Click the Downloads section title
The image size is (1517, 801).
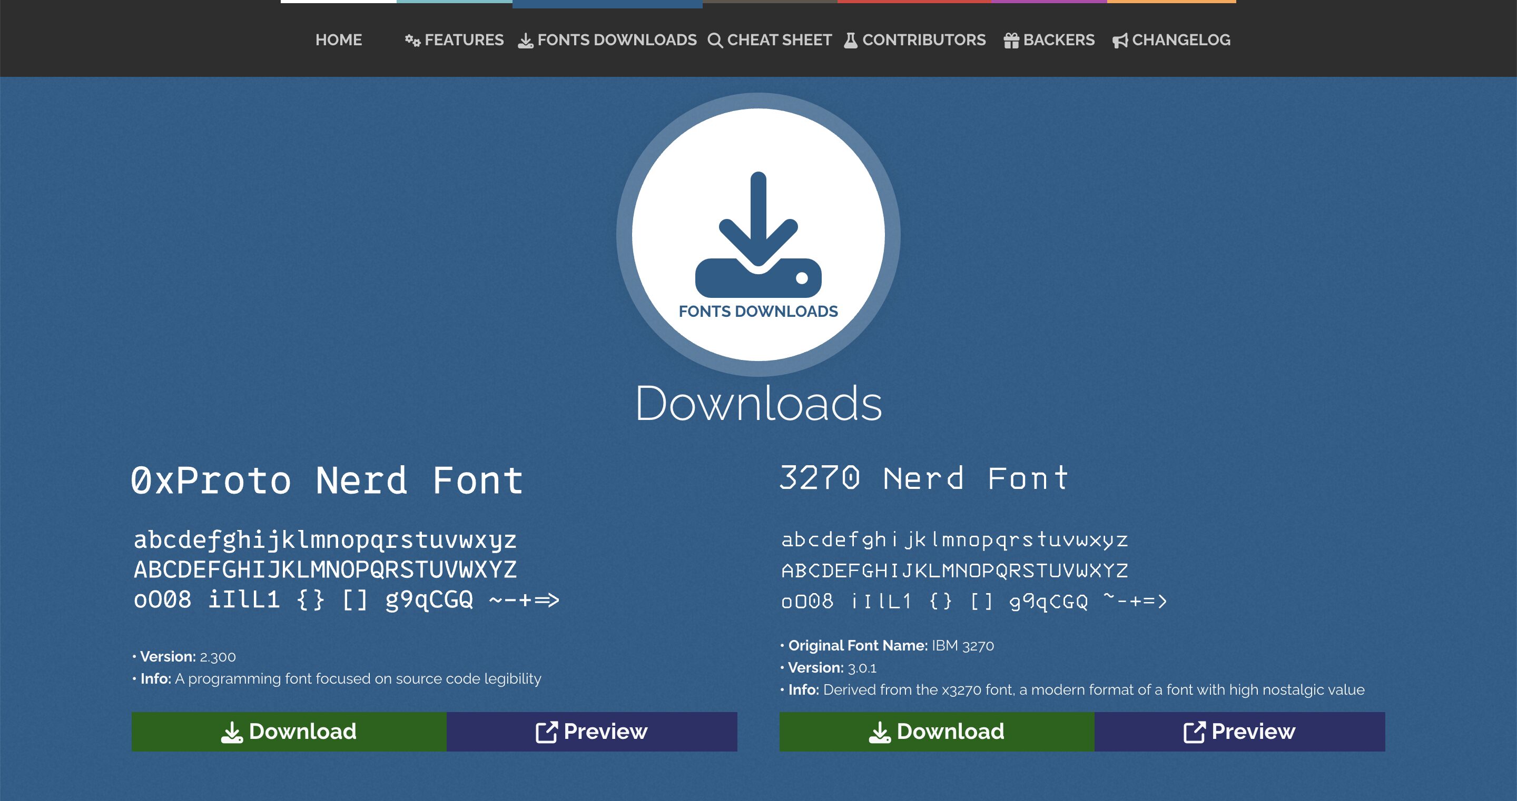tap(758, 404)
